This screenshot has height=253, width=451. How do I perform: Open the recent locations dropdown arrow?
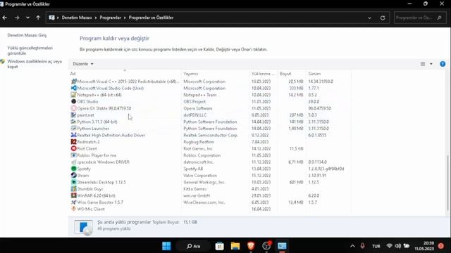click(27, 18)
